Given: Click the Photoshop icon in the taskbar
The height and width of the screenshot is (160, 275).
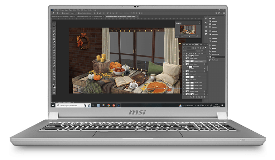Looking at the screenshot, I should tap(119, 106).
